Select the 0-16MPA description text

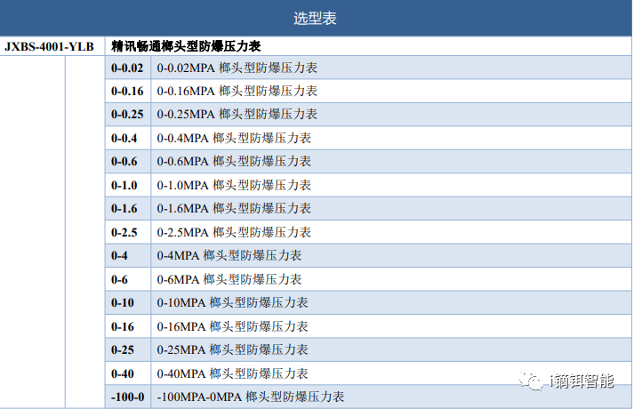coord(233,326)
